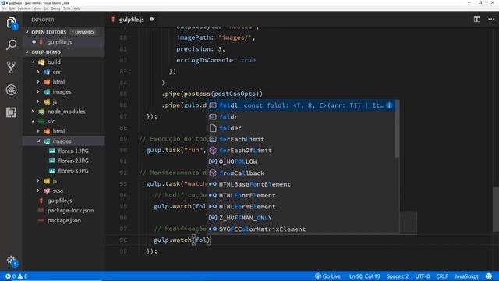Open the Help menu
The image size is (499, 281).
coord(77,9)
